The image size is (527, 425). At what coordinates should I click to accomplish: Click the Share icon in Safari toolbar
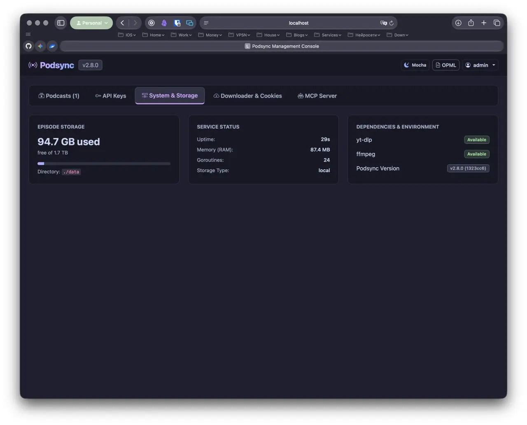coord(471,23)
